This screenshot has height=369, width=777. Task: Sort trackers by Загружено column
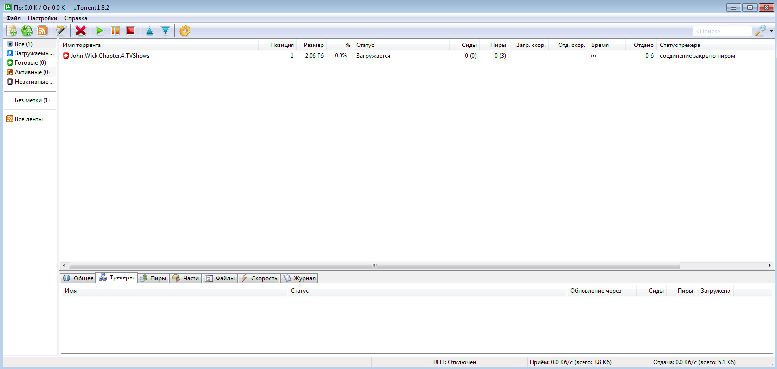pyautogui.click(x=715, y=291)
